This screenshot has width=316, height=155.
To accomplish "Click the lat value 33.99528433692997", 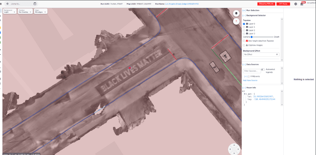I will [x=263, y=97].
